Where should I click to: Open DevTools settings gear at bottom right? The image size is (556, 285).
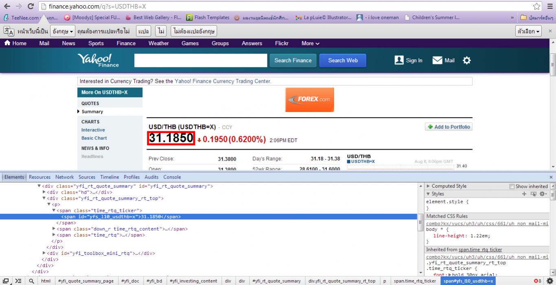(550, 281)
